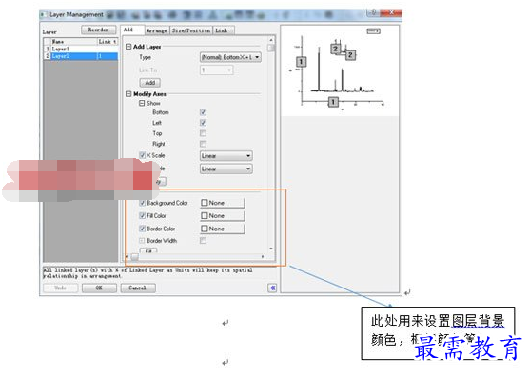Viewport: 530px width, 378px height.
Task: Click the vertical scrollbar up arrow
Action: (x=271, y=40)
